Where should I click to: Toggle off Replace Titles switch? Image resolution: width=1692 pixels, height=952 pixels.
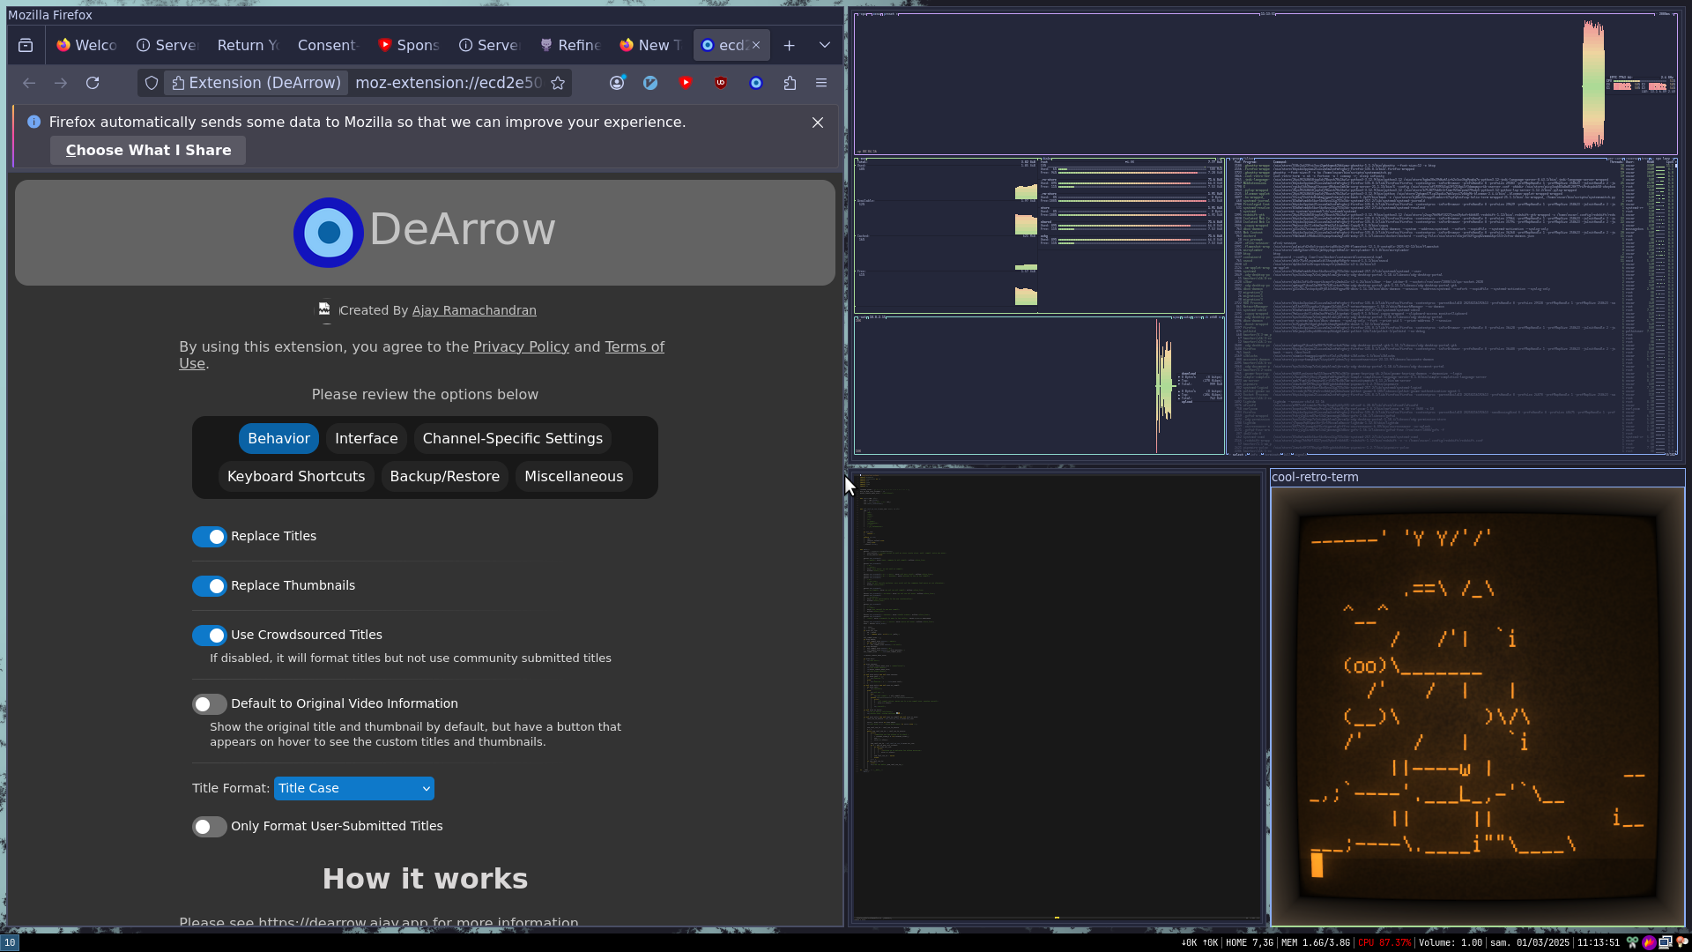tap(210, 537)
